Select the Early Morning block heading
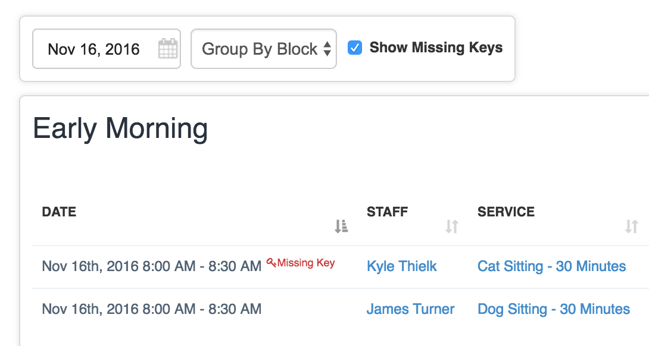649x346 pixels. [x=120, y=129]
